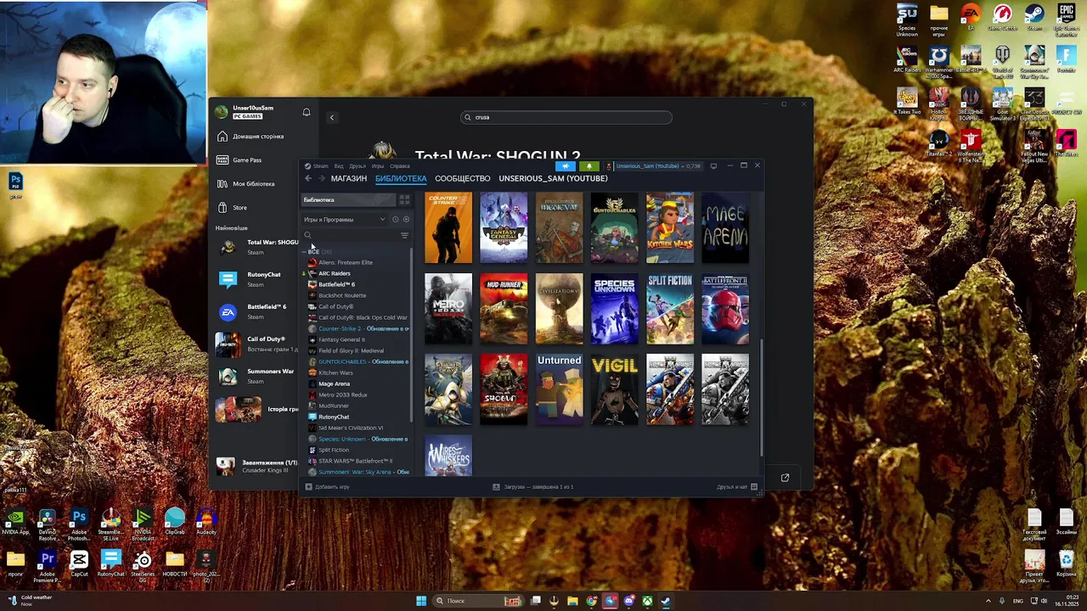Select Aliens: Fireteam Elite in game list

pyautogui.click(x=345, y=262)
